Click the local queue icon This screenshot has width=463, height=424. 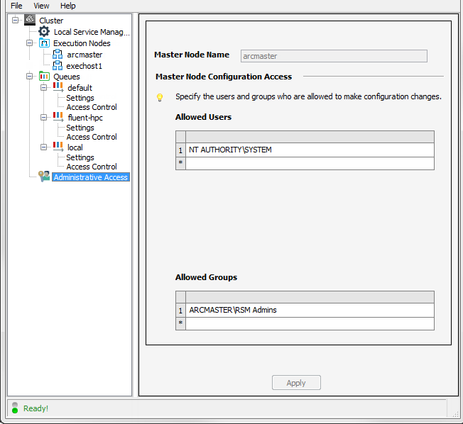click(x=58, y=147)
